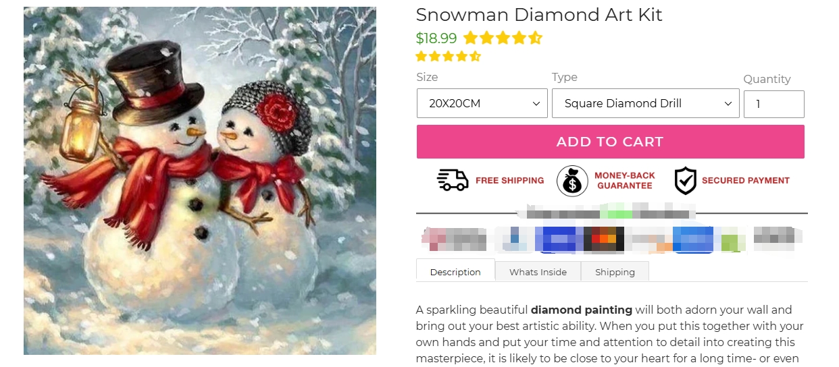Viewport: 839px width, 367px height.
Task: Click the $18.99 price text
Action: (x=436, y=38)
